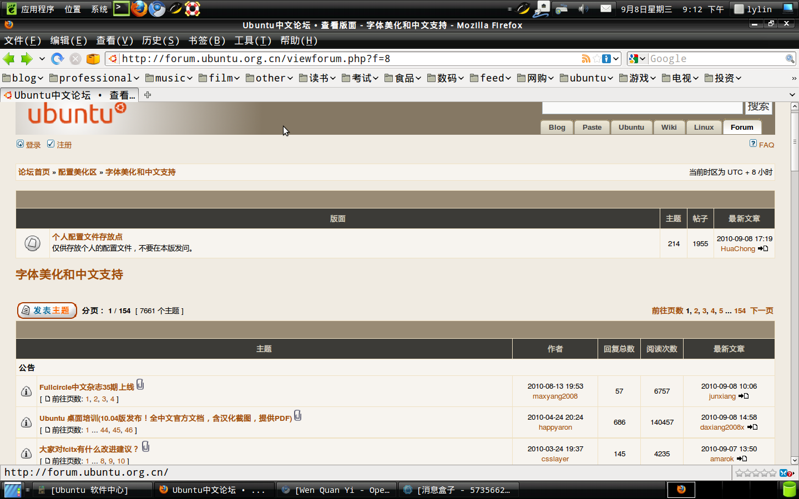Click the penguin launcher beside Chromium
This screenshot has width=799, height=499.
pyautogui.click(x=175, y=8)
